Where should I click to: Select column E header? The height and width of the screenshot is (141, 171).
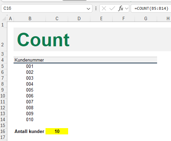click(101, 18)
